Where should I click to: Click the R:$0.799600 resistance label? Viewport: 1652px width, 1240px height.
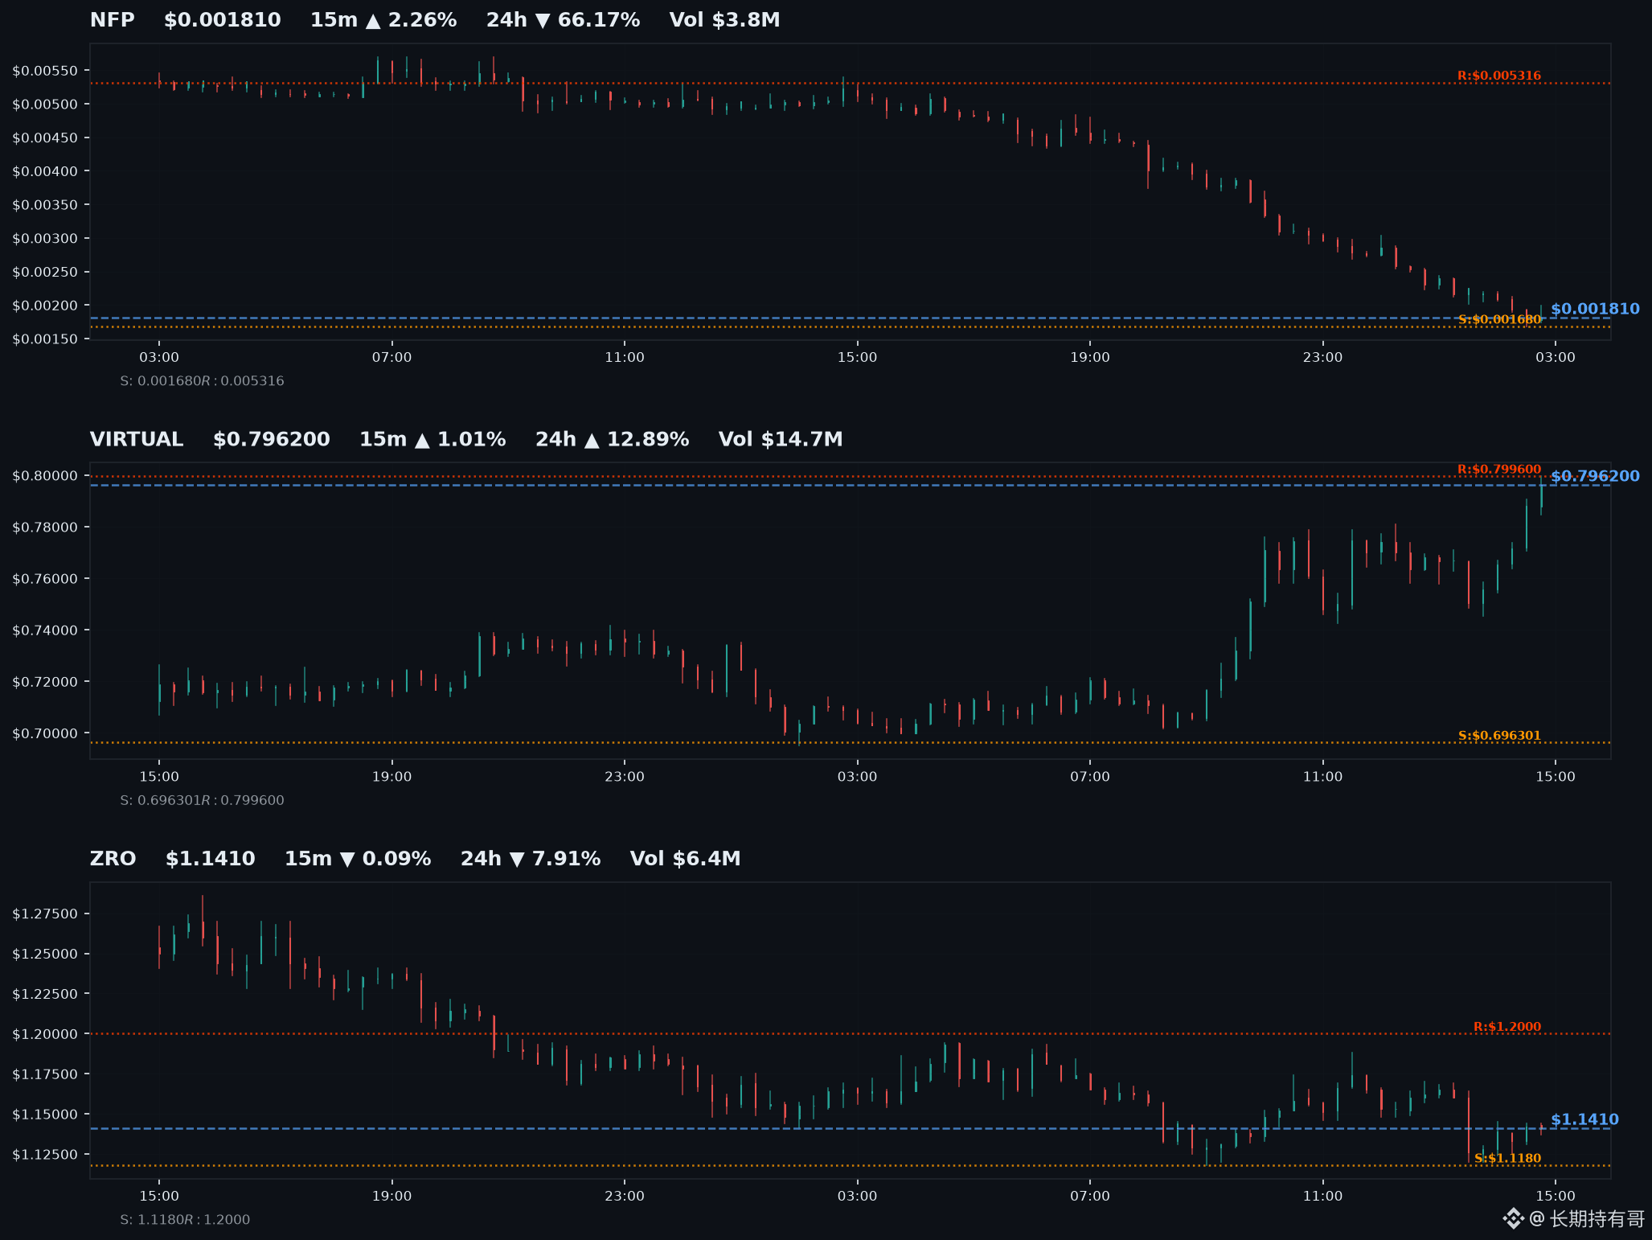[1499, 470]
